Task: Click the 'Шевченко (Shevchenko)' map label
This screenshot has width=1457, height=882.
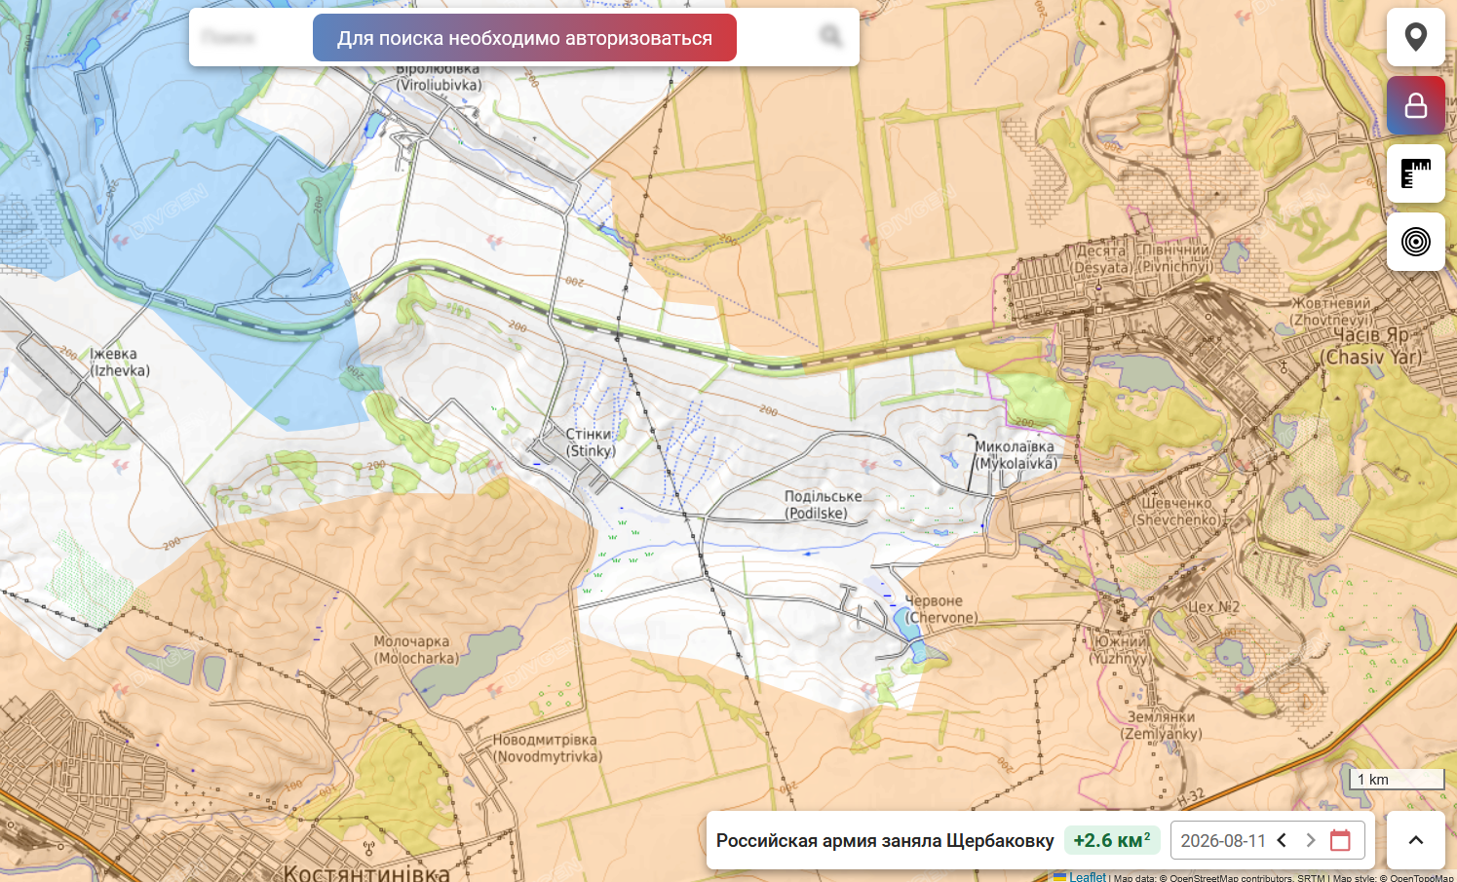Action: 1177,512
